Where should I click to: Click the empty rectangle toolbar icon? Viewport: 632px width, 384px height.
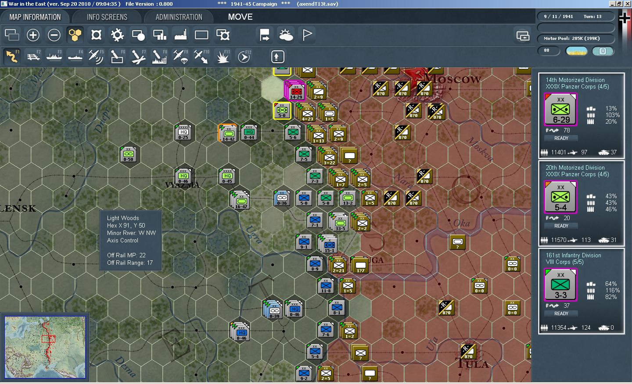coord(201,35)
